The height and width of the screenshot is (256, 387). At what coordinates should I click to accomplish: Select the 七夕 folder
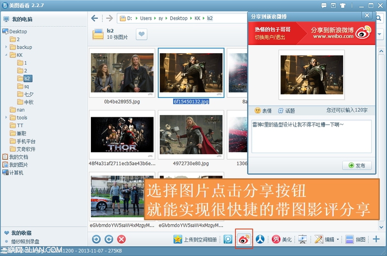tap(26, 94)
